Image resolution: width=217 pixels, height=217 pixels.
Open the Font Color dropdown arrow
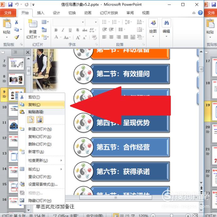pos(61,37)
